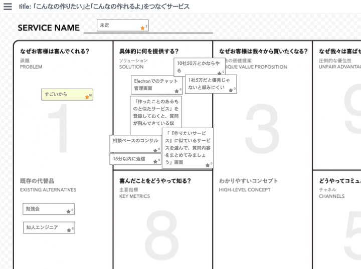361x269 pixels.
Task: Click the わかりやすいコンセプト heading
Action: coord(248,181)
